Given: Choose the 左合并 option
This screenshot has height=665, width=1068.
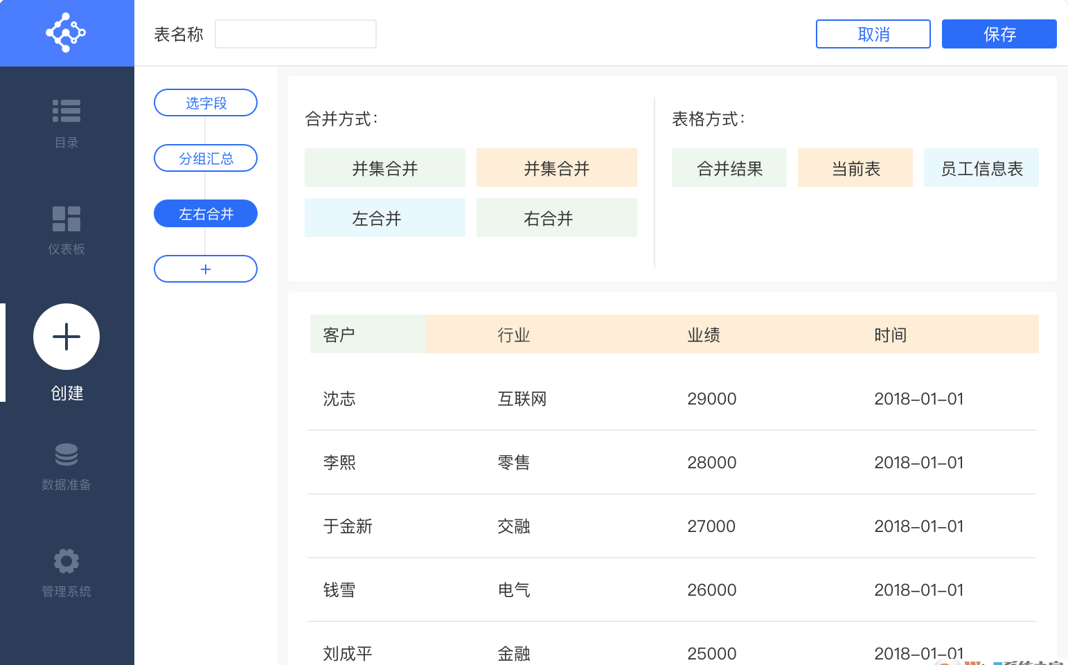Looking at the screenshot, I should click(x=385, y=218).
